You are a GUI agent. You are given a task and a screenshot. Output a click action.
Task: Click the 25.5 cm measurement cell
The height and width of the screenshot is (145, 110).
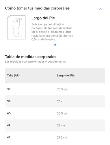tap(62, 89)
